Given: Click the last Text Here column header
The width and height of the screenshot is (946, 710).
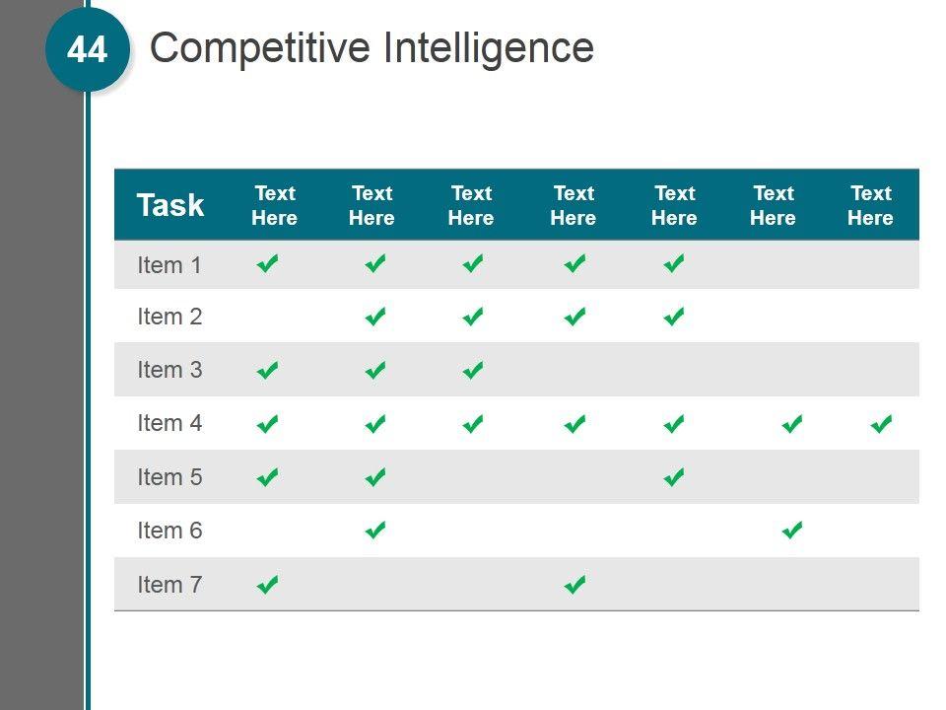Looking at the screenshot, I should pos(870,205).
